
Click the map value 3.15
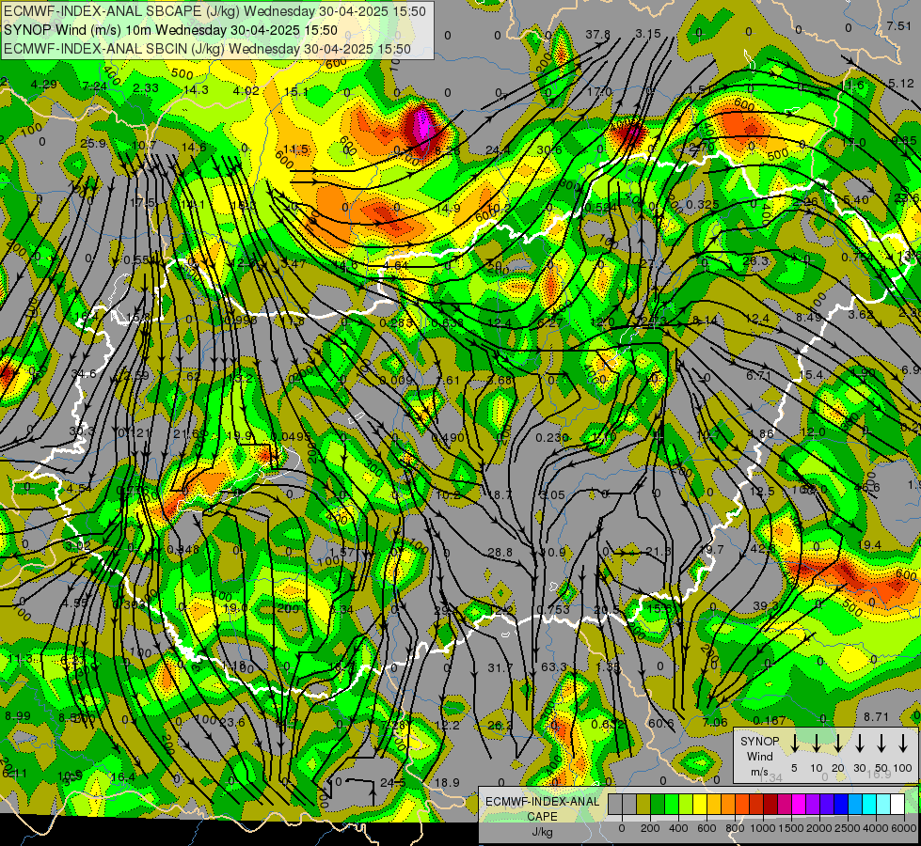click(648, 34)
